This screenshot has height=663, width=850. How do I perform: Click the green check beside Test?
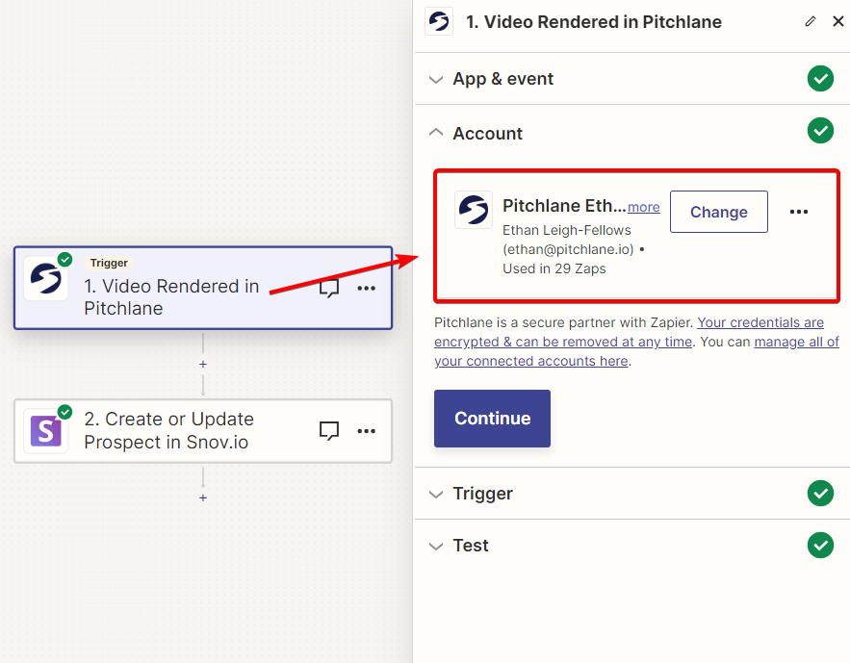(x=820, y=545)
